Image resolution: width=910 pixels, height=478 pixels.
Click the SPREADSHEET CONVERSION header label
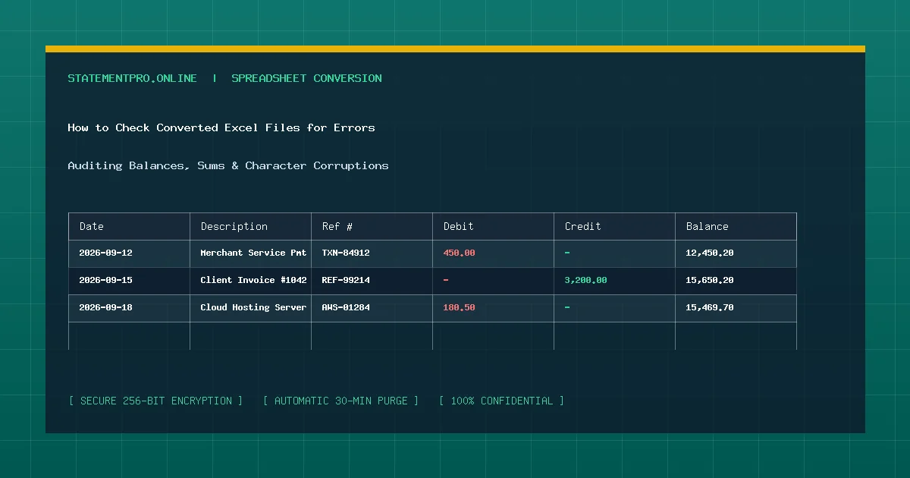[306, 78]
